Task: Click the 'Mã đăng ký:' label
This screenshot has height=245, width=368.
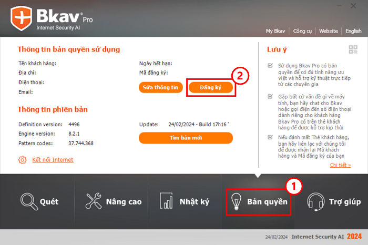Action: [154, 73]
